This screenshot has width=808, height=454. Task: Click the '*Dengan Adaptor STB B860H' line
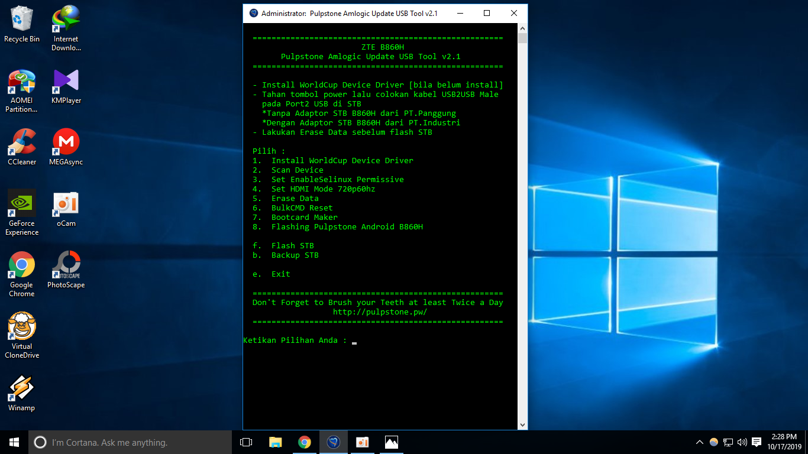tap(361, 123)
